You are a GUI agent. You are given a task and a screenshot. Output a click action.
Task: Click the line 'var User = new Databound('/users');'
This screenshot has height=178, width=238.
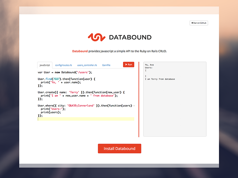coord(65,72)
